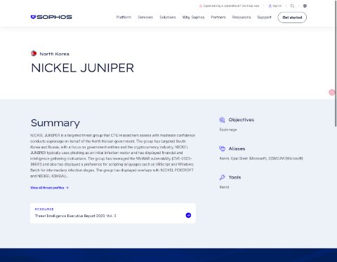
Task: Click the Summary heading
Action: (x=55, y=123)
